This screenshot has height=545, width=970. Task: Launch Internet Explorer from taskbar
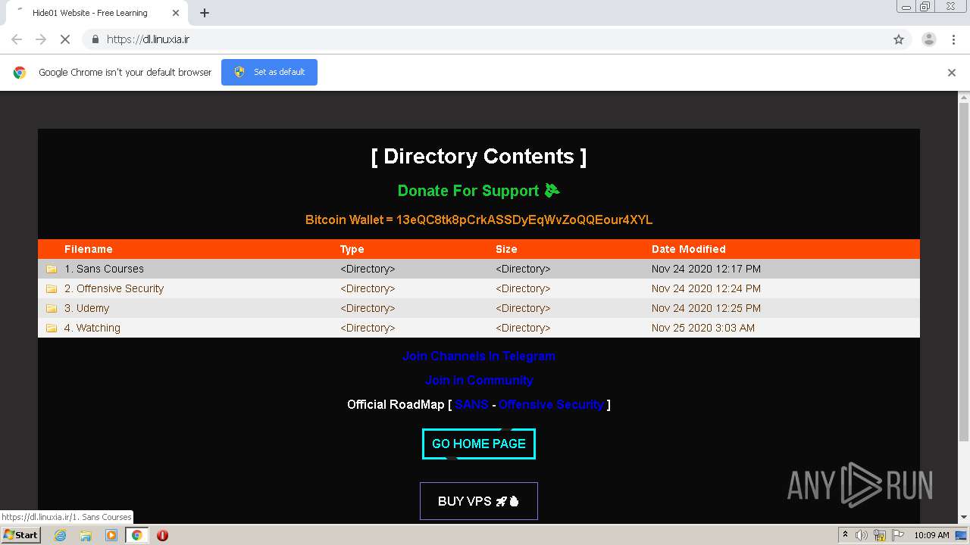60,535
